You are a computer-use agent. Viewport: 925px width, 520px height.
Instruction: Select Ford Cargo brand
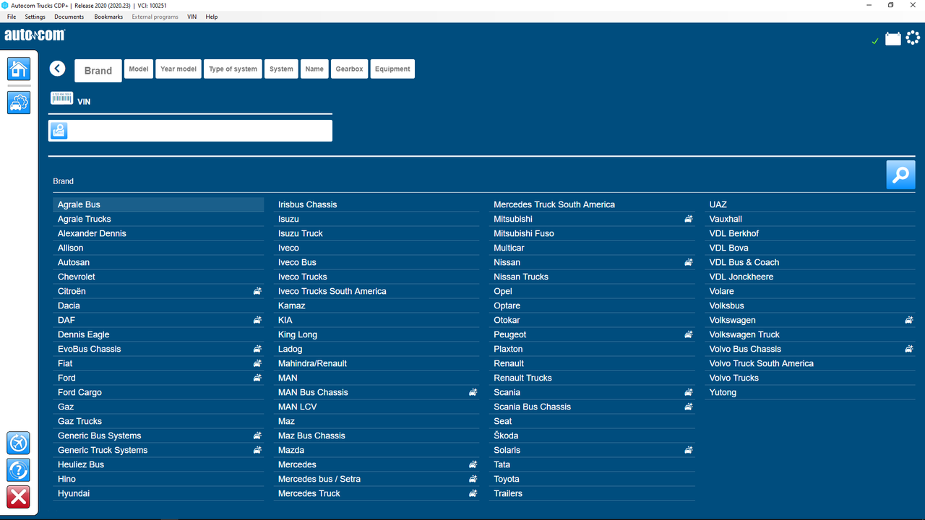coord(159,392)
